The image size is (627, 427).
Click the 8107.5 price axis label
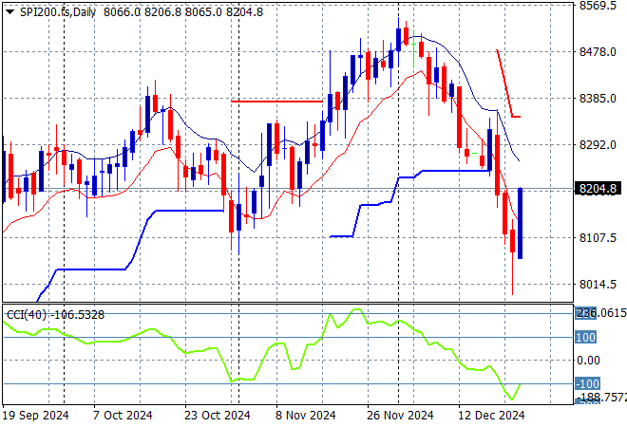tap(598, 238)
